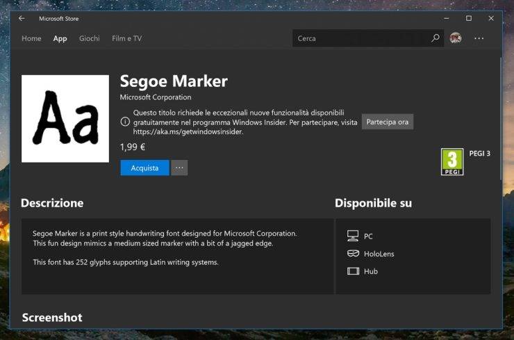Click the PEGI 3 rating badge

point(452,162)
